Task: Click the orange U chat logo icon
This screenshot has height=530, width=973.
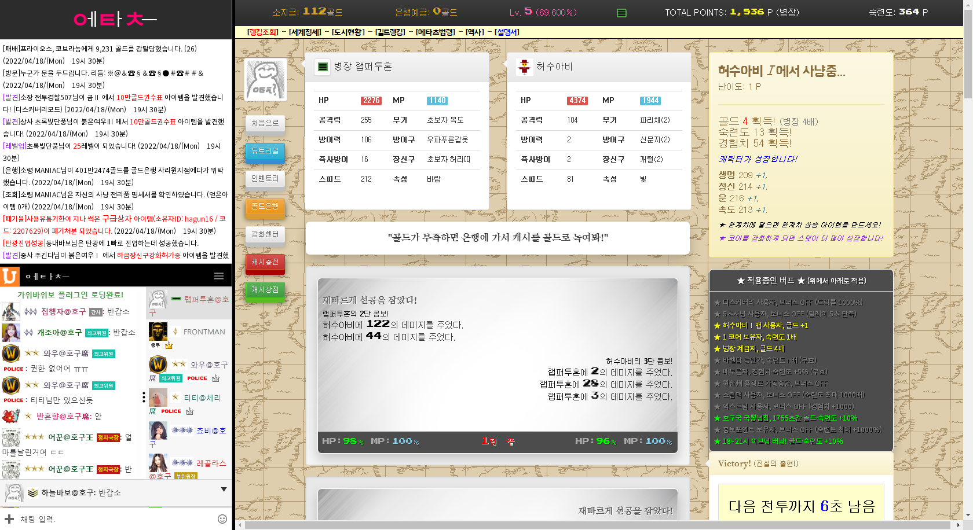Action: pyautogui.click(x=10, y=276)
